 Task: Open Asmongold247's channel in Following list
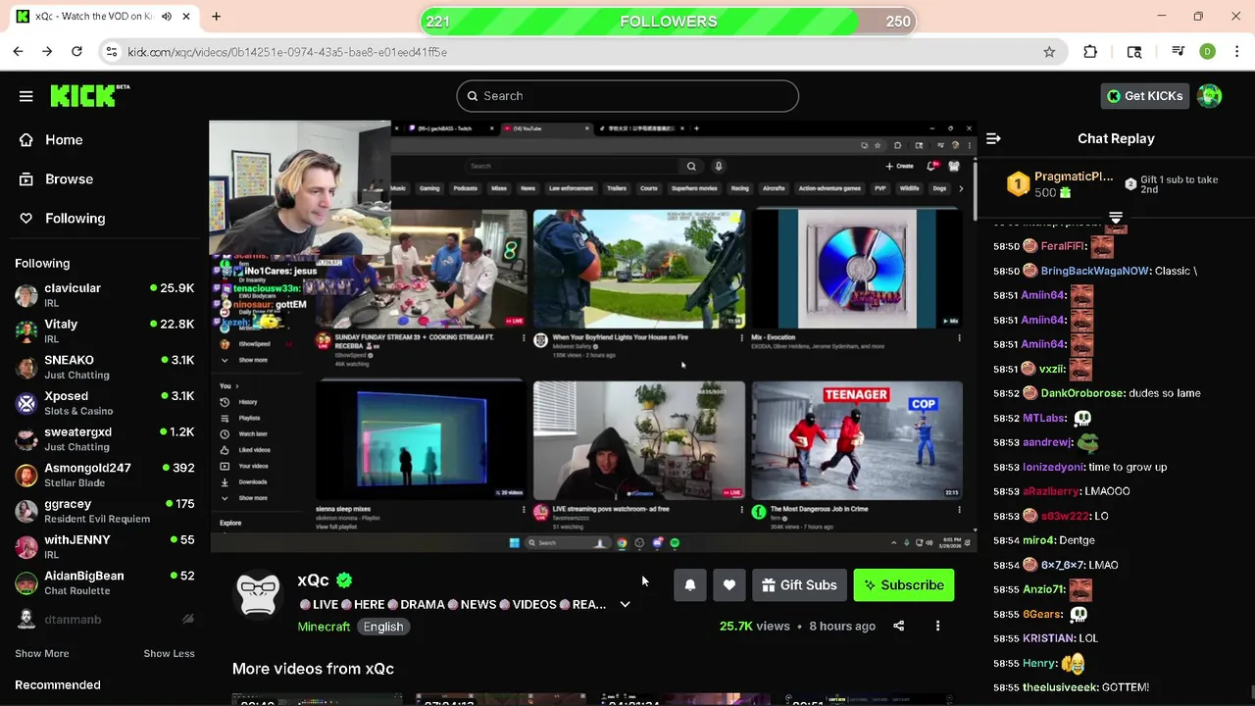[104, 476]
